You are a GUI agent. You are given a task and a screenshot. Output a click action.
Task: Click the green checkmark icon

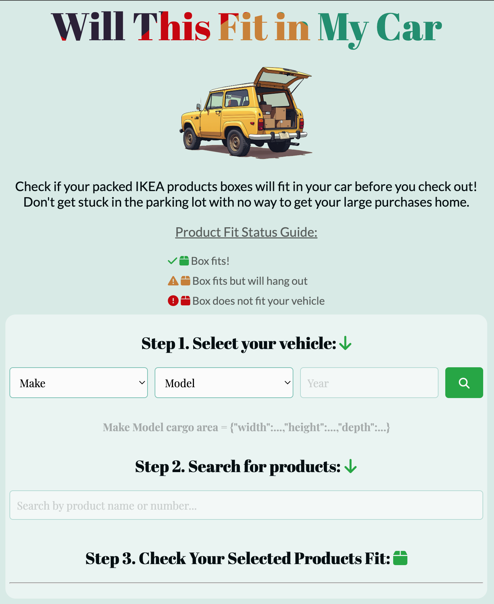pos(172,261)
